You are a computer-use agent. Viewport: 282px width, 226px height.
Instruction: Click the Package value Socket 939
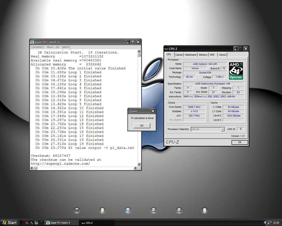[205, 73]
